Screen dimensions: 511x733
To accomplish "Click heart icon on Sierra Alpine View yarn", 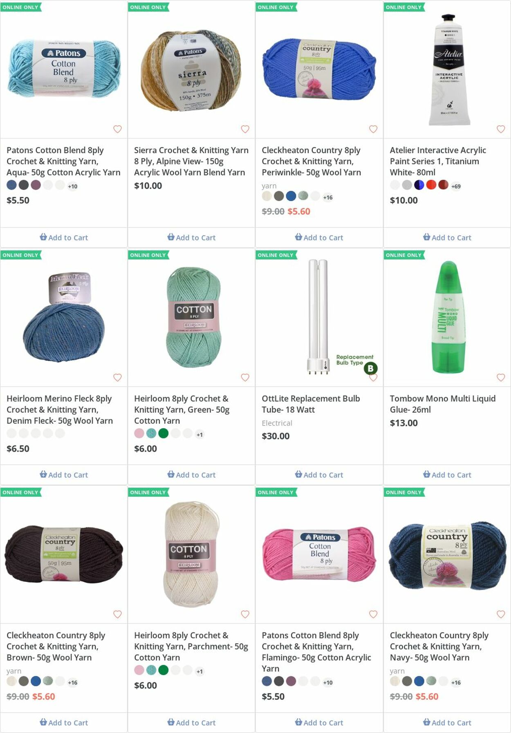I will [x=245, y=129].
